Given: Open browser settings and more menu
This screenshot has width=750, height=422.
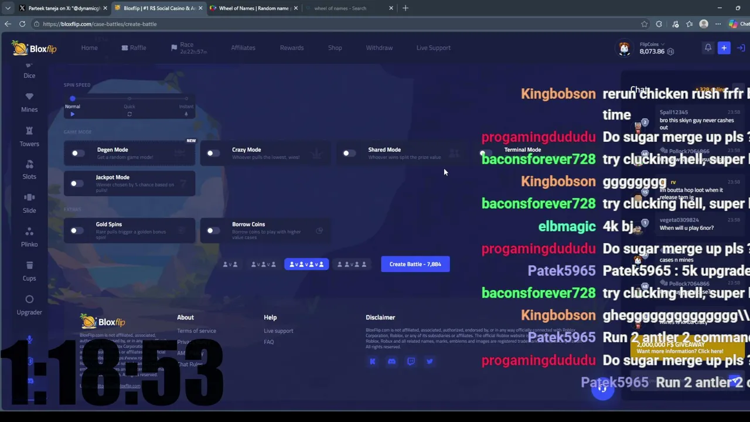Looking at the screenshot, I should click(x=718, y=24).
